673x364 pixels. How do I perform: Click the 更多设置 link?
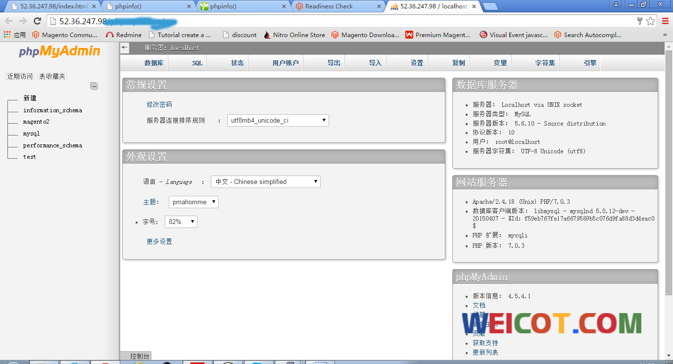point(159,241)
